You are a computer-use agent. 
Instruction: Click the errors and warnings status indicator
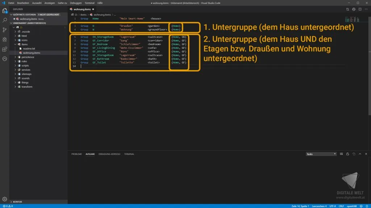click(8, 206)
